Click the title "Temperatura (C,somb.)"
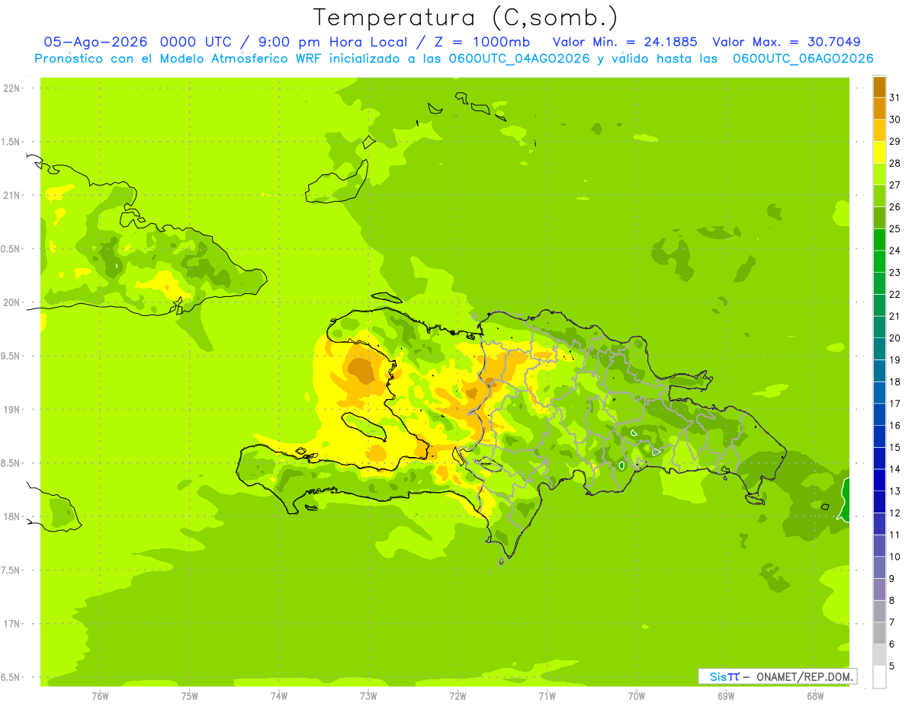Image resolution: width=915 pixels, height=706 pixels. click(x=465, y=18)
